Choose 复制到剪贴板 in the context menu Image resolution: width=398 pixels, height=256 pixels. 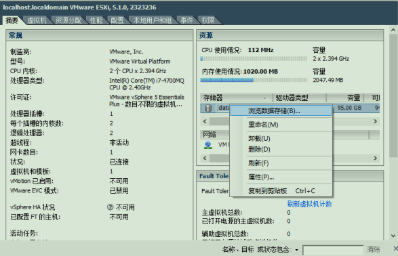pyautogui.click(x=281, y=190)
